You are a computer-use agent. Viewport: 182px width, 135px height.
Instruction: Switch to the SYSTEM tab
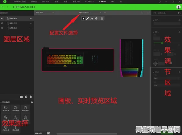coord(45,2)
